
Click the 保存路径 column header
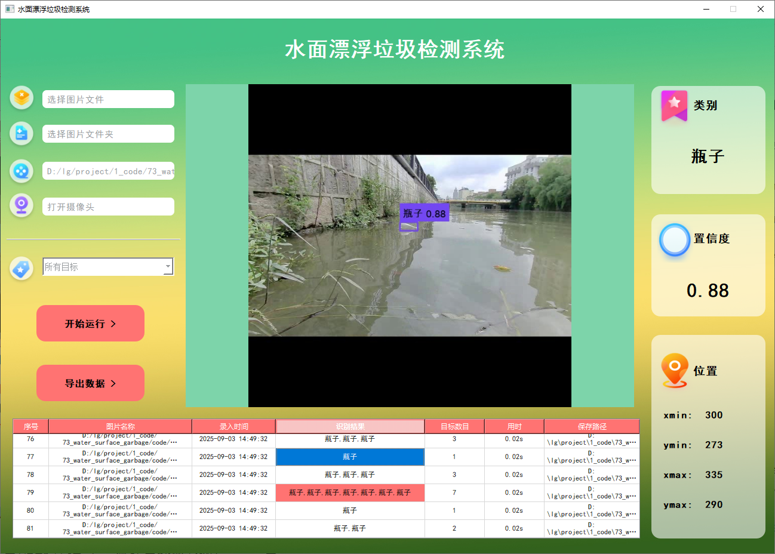click(x=592, y=426)
